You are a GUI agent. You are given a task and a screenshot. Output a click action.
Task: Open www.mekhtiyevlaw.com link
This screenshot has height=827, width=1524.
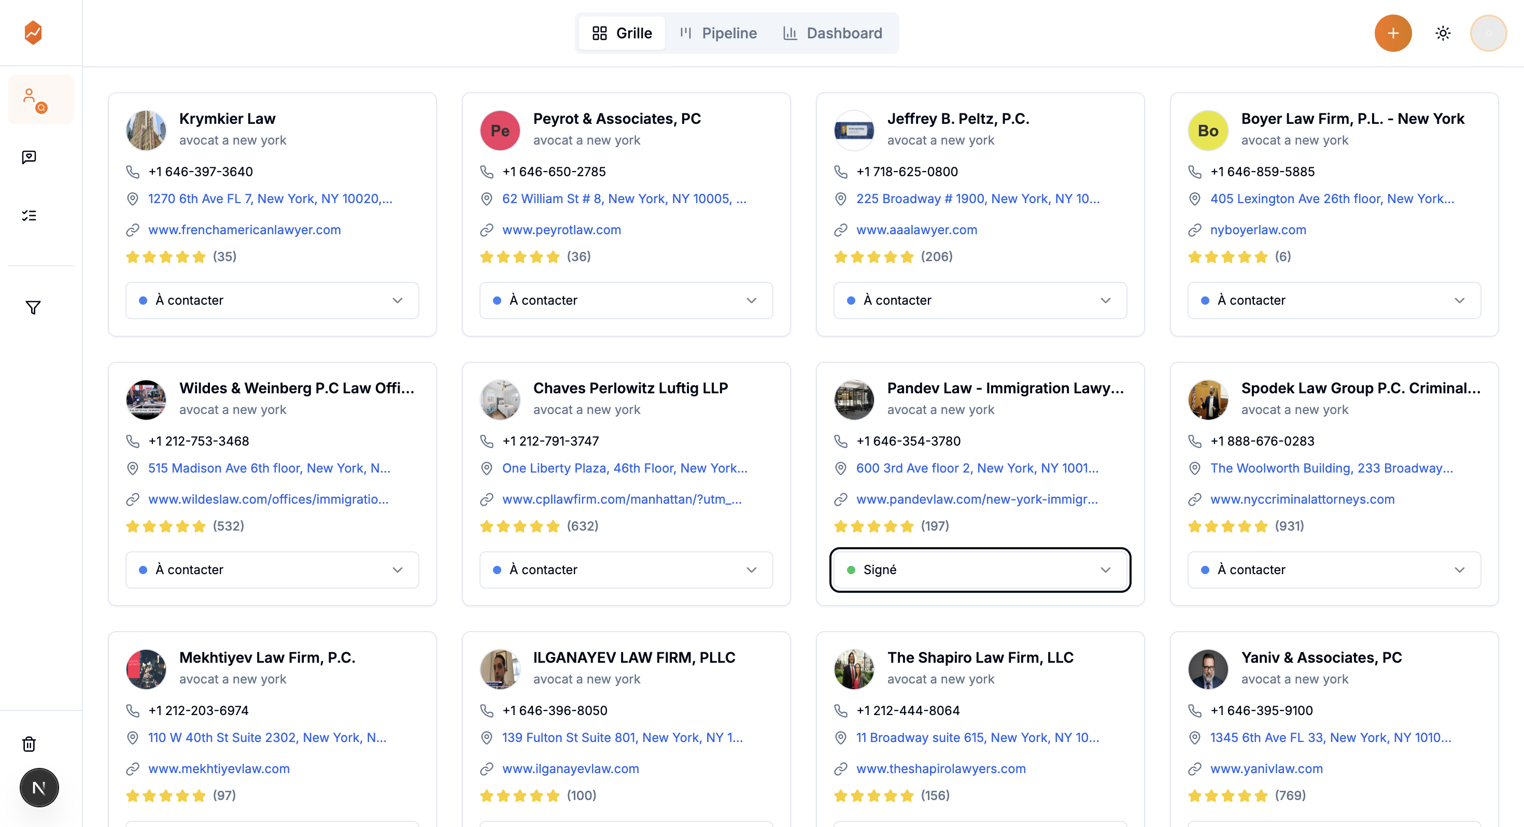tap(219, 768)
